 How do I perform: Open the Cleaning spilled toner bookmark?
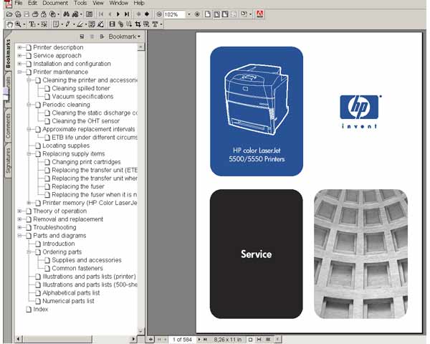tap(81, 88)
